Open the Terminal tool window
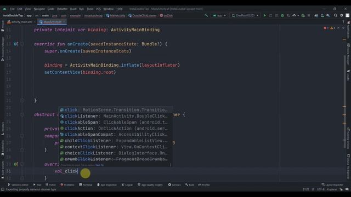This screenshot has height=197, width=351. (x=86, y=185)
